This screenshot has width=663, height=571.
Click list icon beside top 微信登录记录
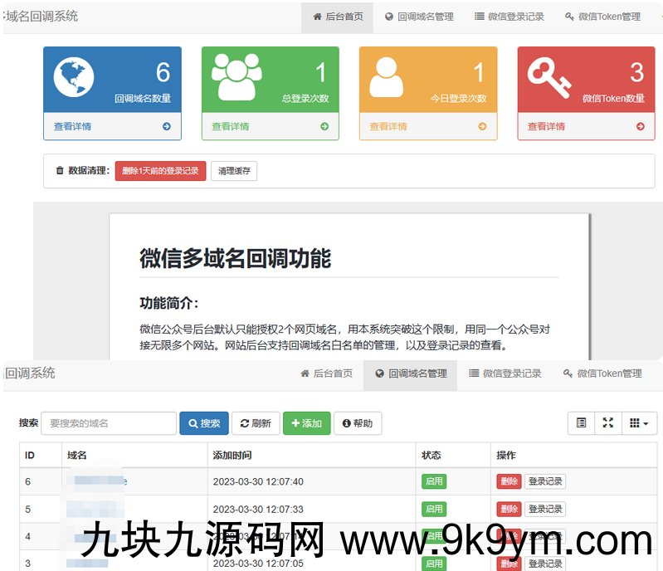click(479, 17)
